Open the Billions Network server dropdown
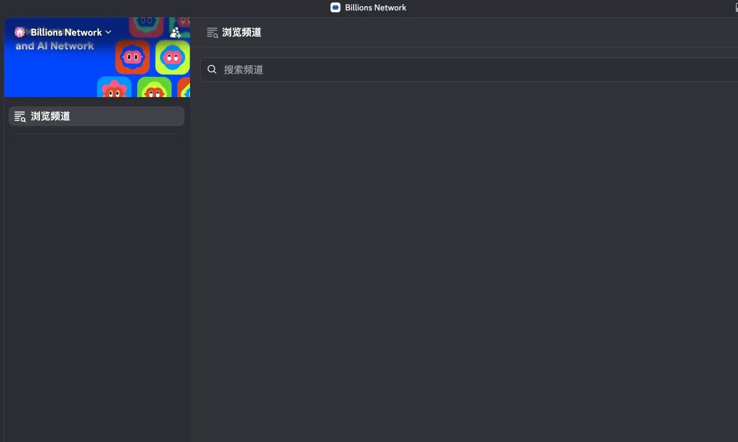Viewport: 738px width, 442px height. click(71, 32)
